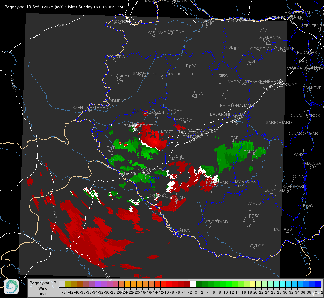Select the MARCALI label

179,159
